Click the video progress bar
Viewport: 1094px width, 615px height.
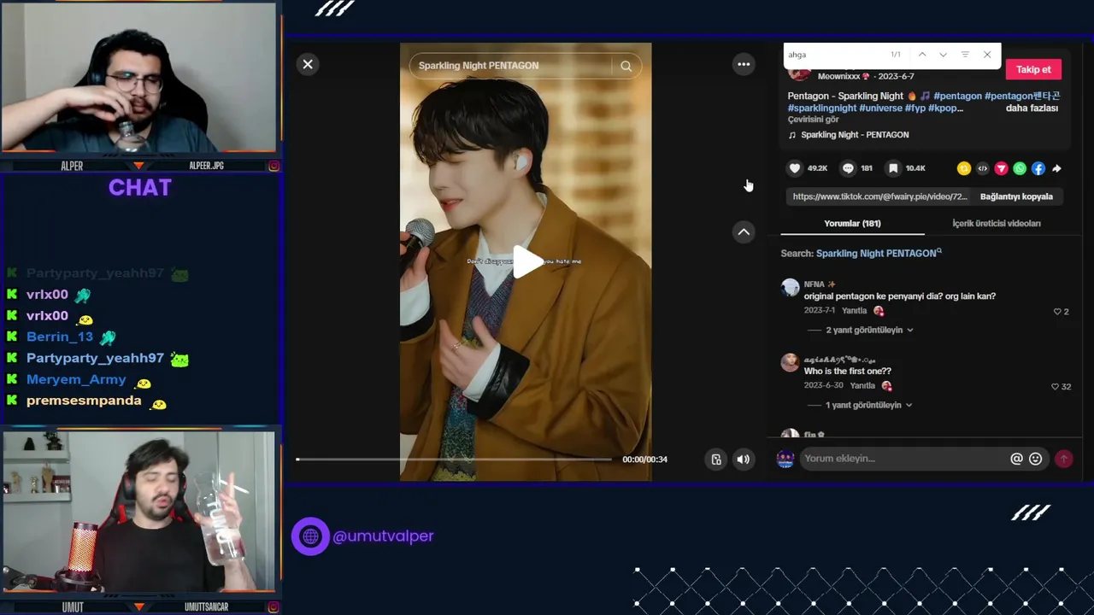(x=454, y=460)
